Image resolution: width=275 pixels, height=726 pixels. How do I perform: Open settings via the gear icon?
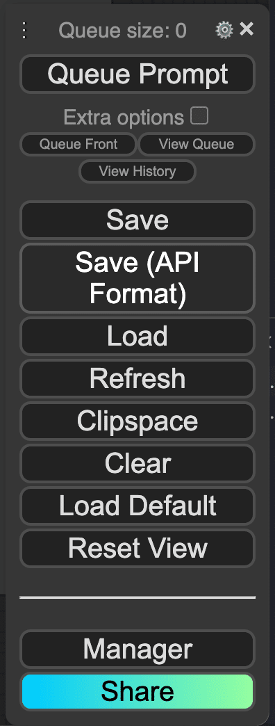click(224, 31)
